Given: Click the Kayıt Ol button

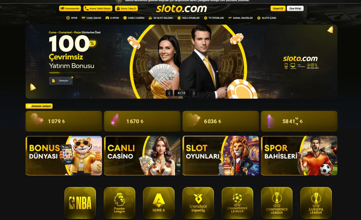Looking at the screenshot, I should (x=278, y=8).
